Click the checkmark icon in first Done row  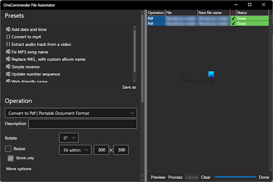tap(233, 18)
